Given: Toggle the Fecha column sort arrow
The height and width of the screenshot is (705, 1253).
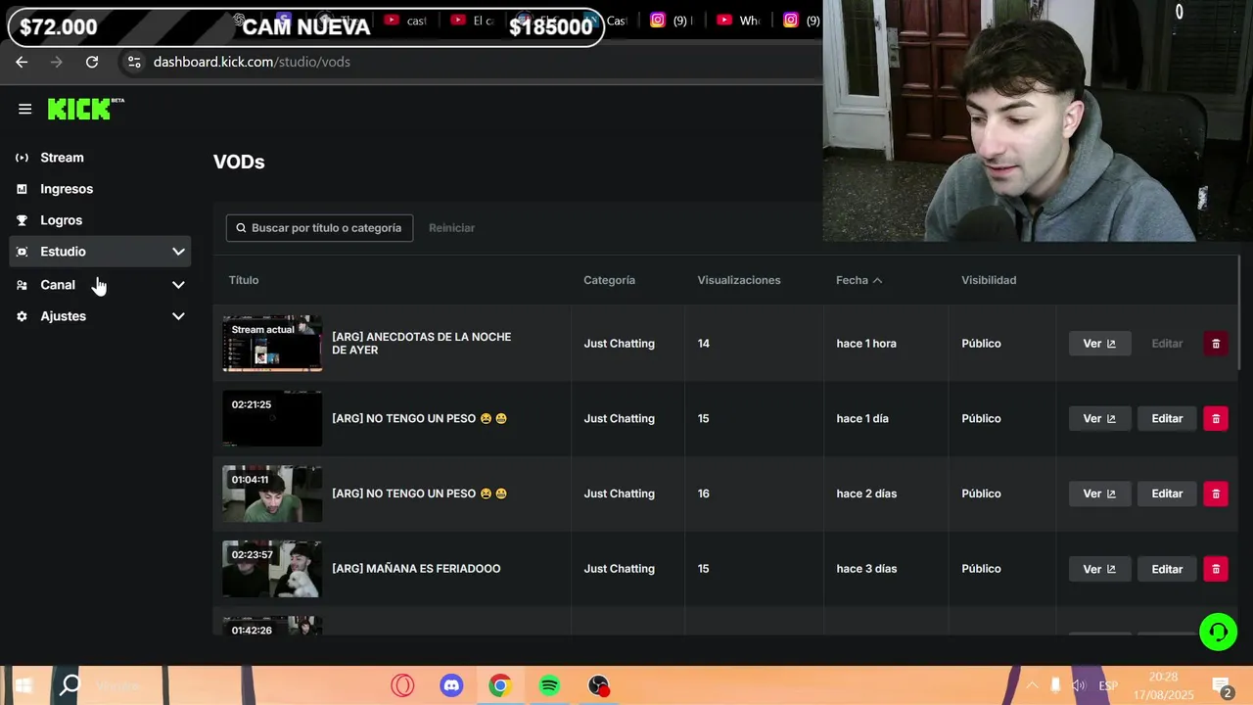Looking at the screenshot, I should (877, 280).
